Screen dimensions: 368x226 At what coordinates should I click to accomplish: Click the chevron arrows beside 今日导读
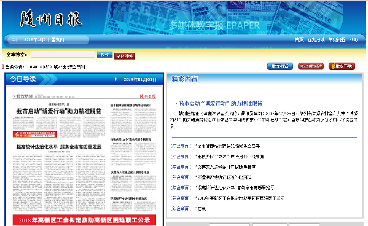coord(50,79)
